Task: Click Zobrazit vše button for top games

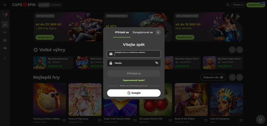Action: pos(213,77)
